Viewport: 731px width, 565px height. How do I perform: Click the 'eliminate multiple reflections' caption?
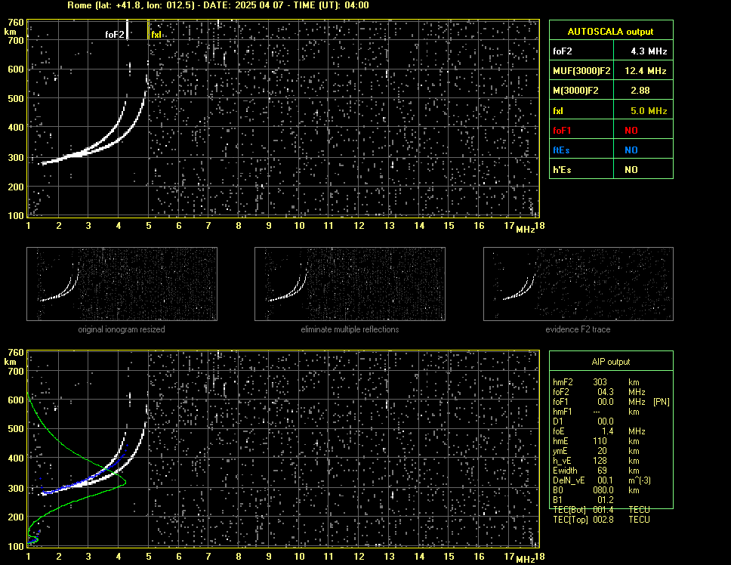350,329
